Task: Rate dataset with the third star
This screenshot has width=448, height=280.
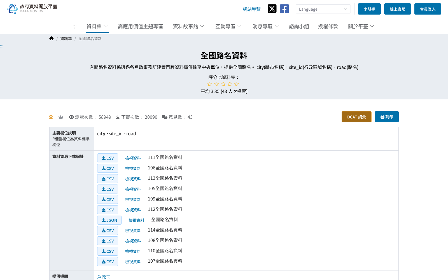Action: tap(223, 84)
